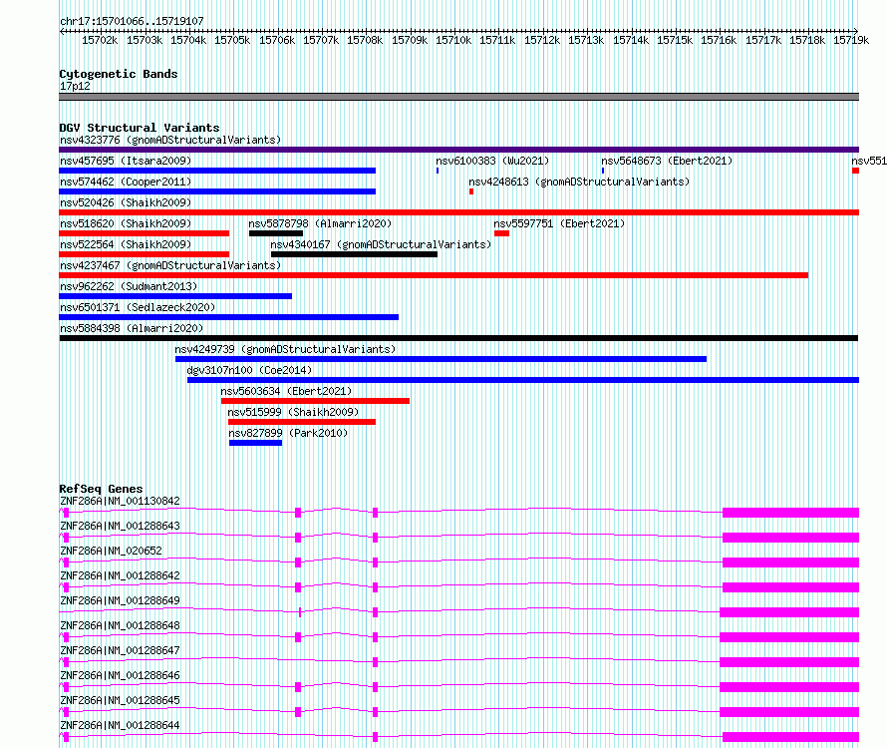Select the RefSeq Genes track title
Viewport: 887px width, 748px height.
pos(101,489)
